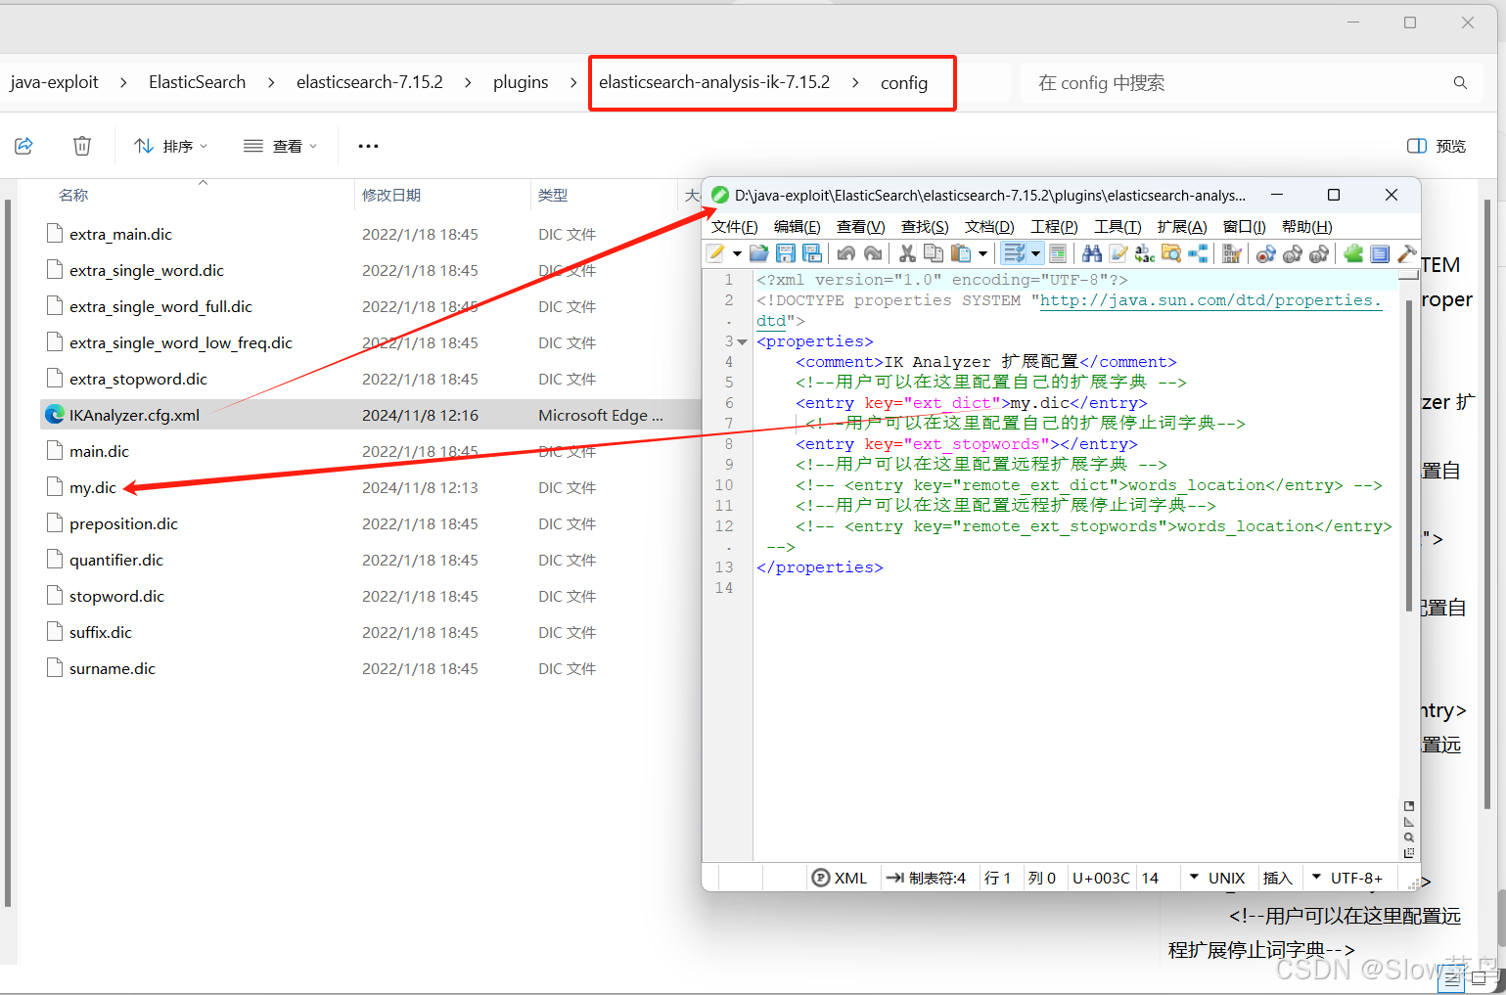The image size is (1506, 995).
Task: Click the Copy icon in editor toolbar
Action: click(x=934, y=254)
